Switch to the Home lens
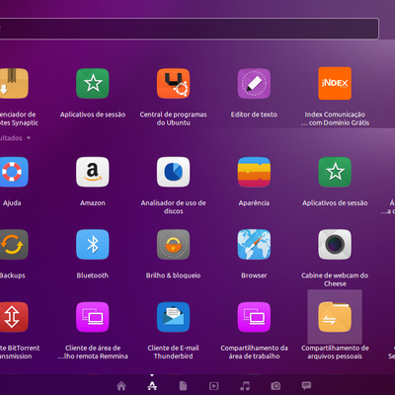The height and width of the screenshot is (395, 395). [x=121, y=385]
